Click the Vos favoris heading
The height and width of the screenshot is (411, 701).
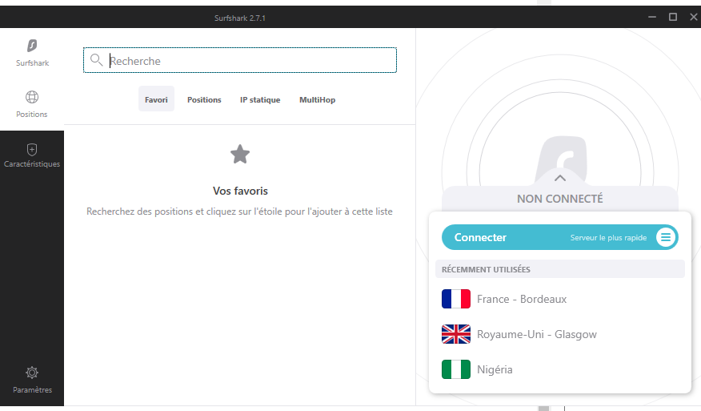pyautogui.click(x=240, y=191)
